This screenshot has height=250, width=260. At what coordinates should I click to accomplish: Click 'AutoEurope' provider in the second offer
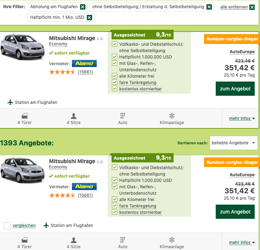pyautogui.click(x=242, y=175)
